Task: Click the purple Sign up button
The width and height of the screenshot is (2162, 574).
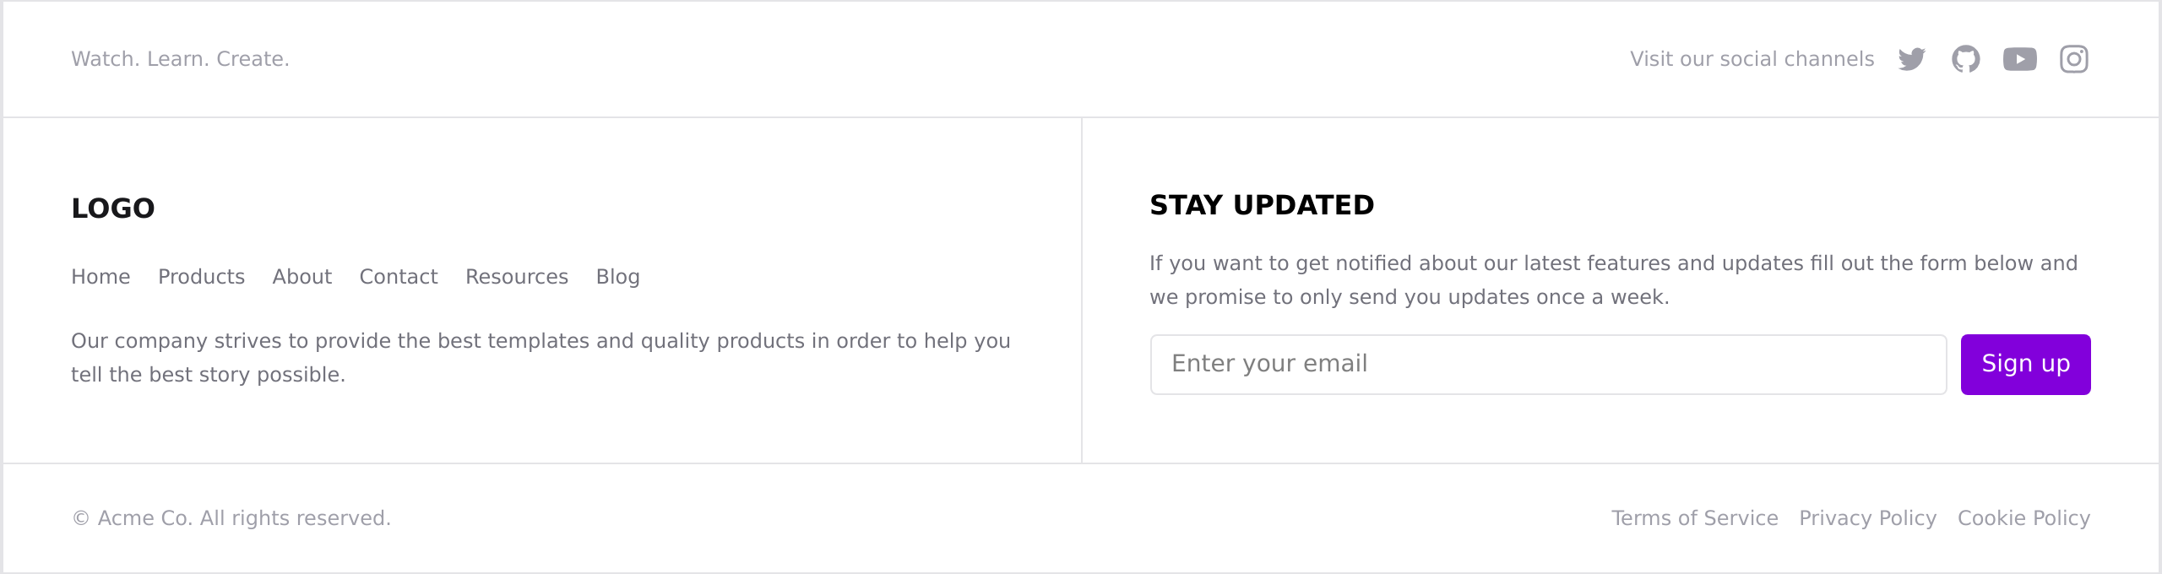Action: [2026, 365]
